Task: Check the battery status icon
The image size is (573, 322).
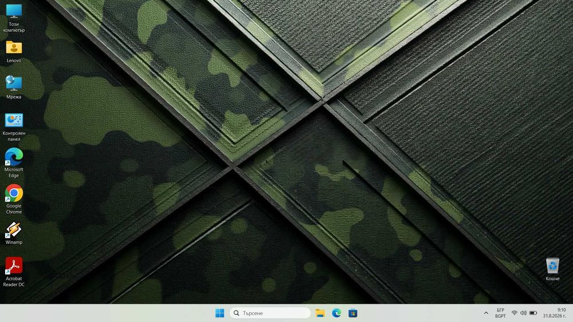Action: (x=533, y=313)
